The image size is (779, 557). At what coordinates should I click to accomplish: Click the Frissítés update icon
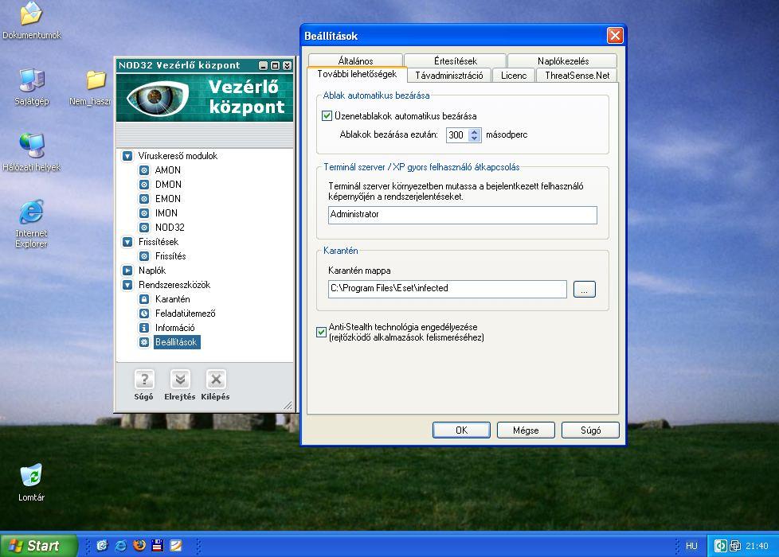pyautogui.click(x=144, y=256)
